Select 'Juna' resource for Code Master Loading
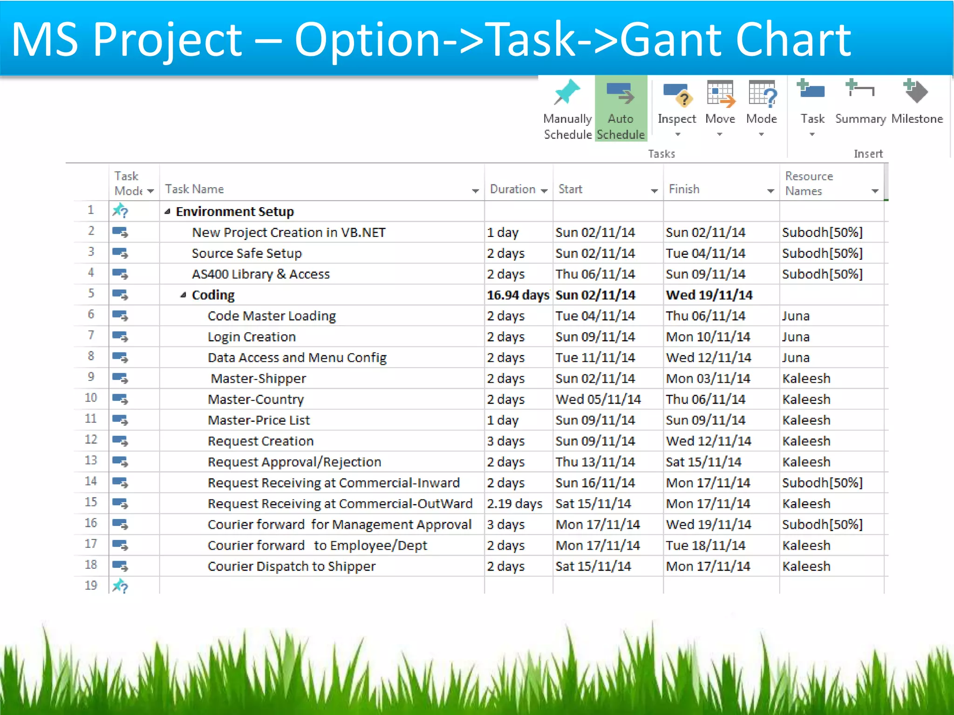This screenshot has height=715, width=954. [796, 316]
